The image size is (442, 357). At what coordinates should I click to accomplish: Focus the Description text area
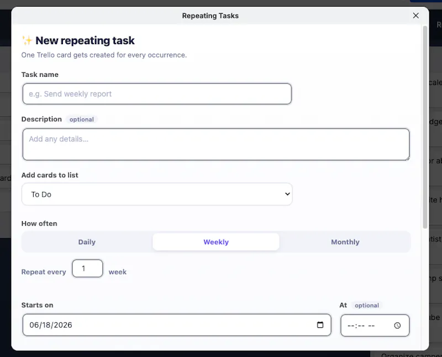216,144
